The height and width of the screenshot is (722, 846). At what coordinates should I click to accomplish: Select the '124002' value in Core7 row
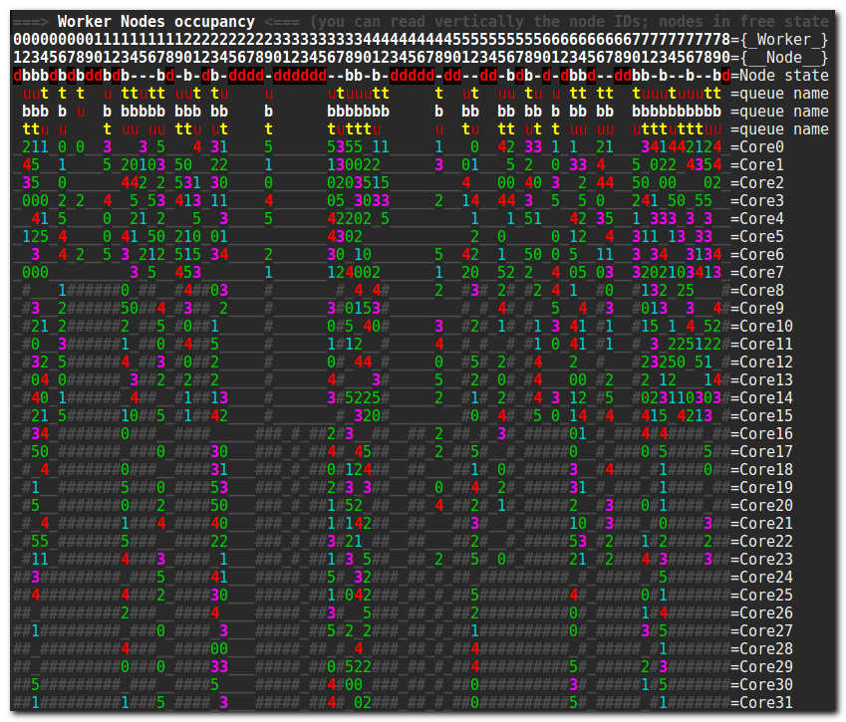(354, 273)
